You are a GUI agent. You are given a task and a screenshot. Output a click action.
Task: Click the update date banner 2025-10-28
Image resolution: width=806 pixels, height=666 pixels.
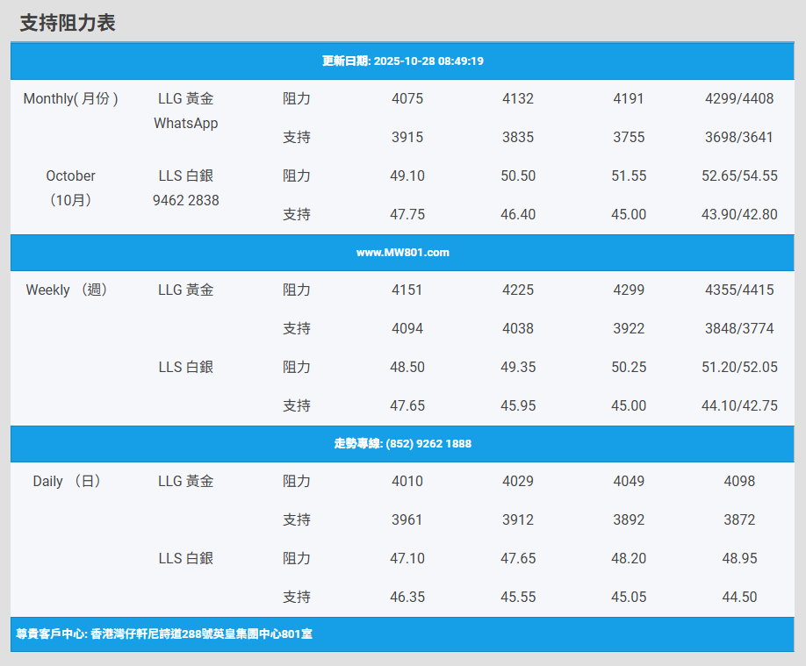pos(402,61)
